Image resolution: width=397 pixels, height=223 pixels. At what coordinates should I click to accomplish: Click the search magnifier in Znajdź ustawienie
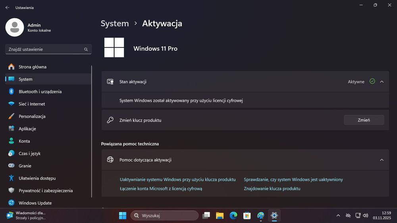(x=86, y=49)
